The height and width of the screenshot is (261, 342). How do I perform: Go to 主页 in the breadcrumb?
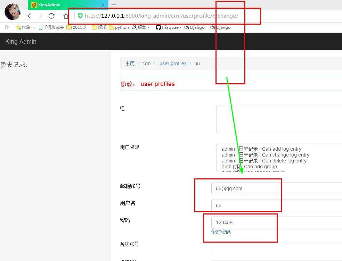pyautogui.click(x=130, y=64)
